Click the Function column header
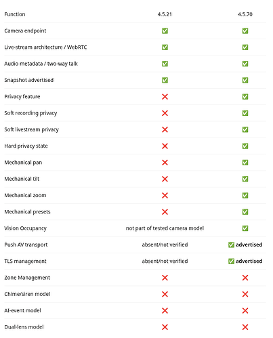Screen dimensions: 273x338 15,14
